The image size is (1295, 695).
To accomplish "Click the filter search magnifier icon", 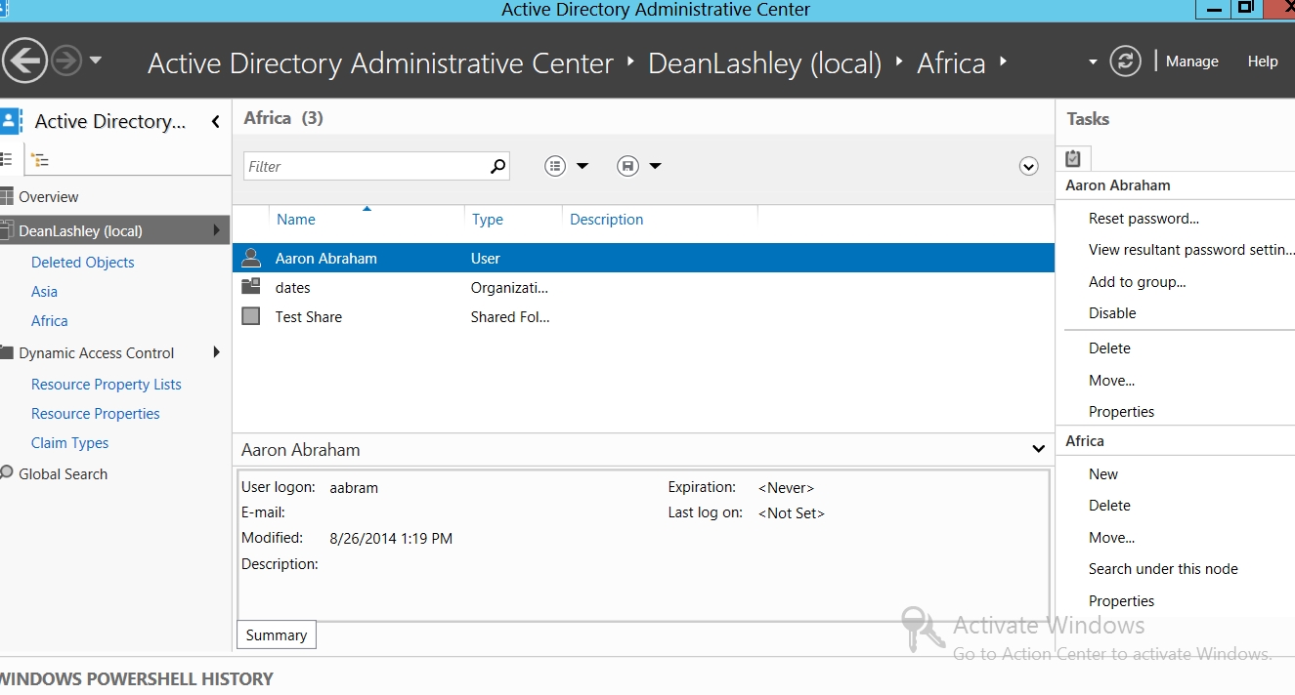I will (x=498, y=166).
